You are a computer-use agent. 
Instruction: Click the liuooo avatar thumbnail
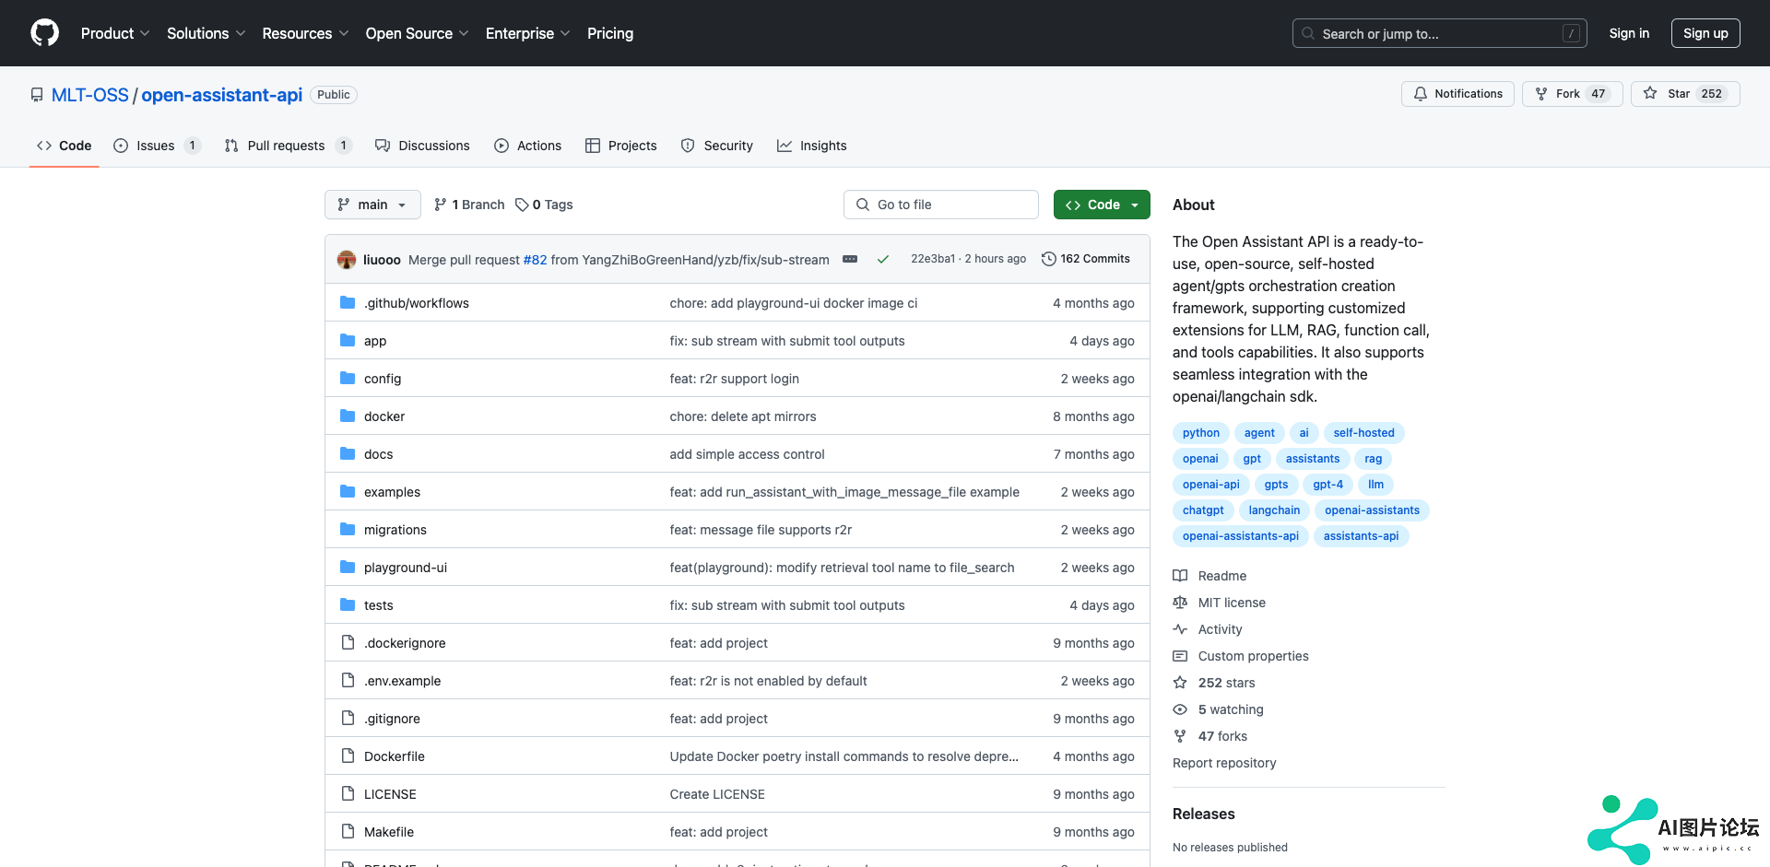point(347,260)
